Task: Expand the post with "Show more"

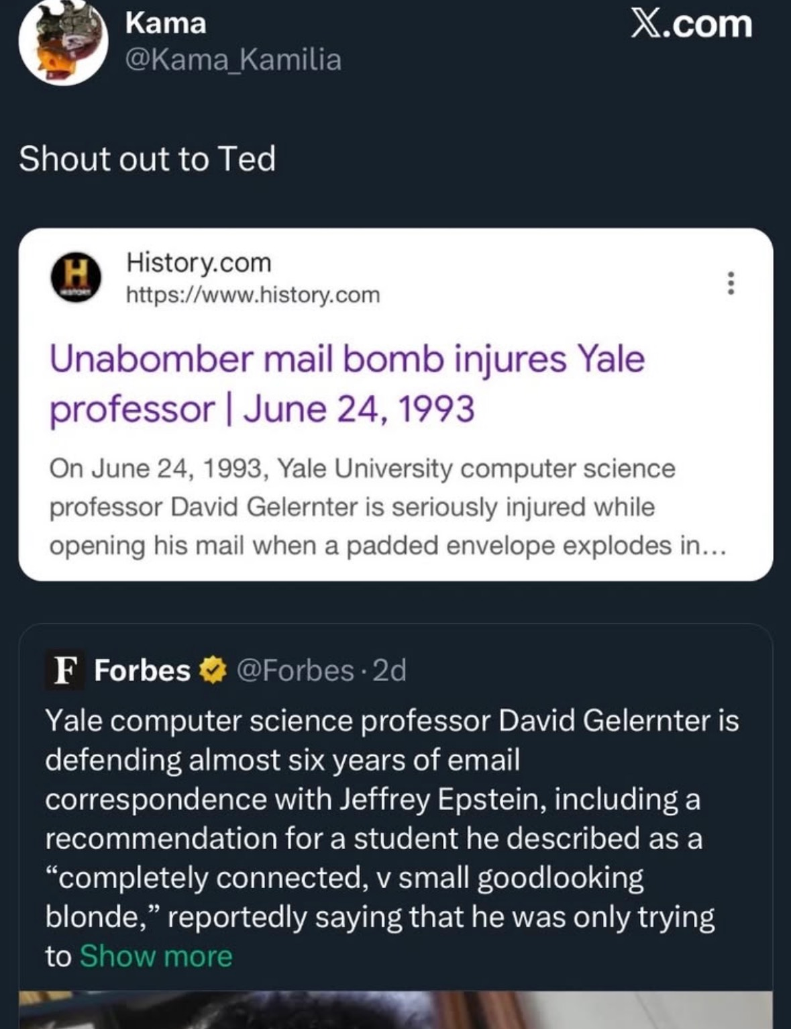Action: pos(156,956)
